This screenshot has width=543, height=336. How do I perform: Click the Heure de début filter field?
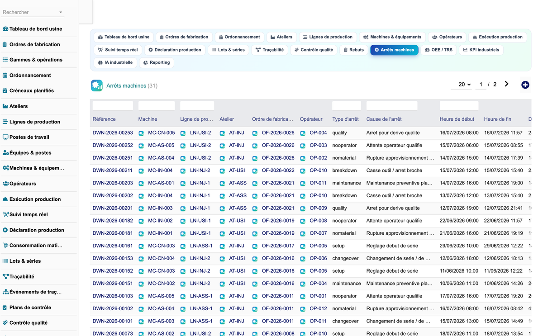pos(459,106)
